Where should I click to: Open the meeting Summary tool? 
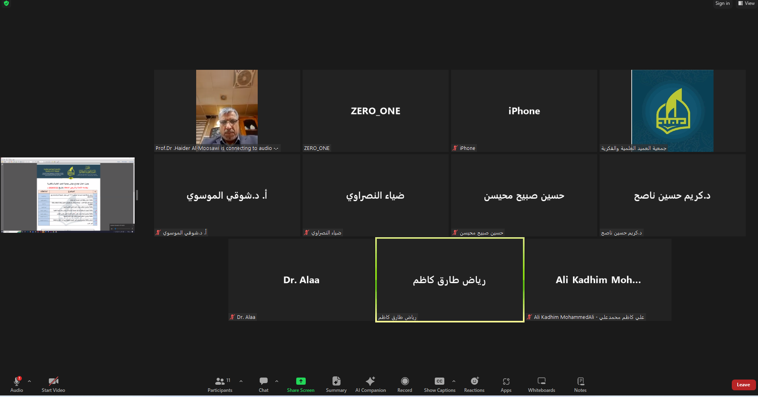coord(336,382)
